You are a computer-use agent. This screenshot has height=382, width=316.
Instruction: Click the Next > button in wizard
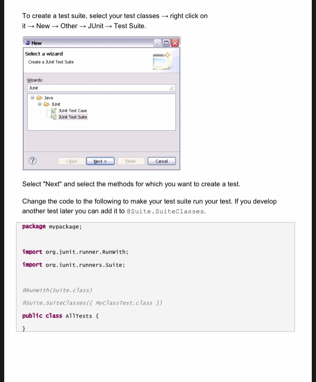pos(100,161)
